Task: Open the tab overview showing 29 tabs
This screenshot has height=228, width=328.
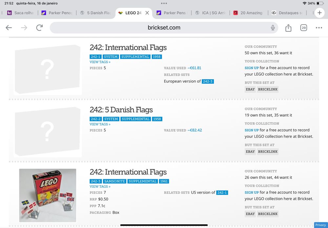Action: pyautogui.click(x=303, y=28)
